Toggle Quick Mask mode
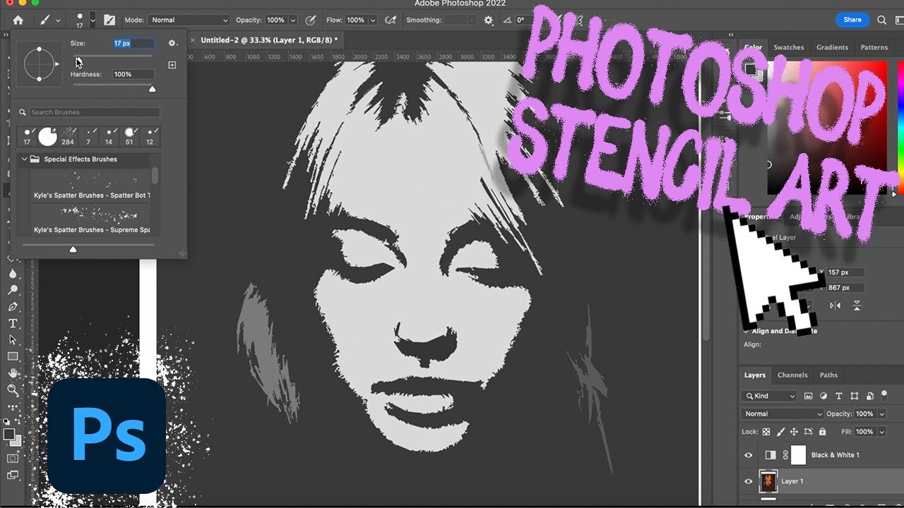The image size is (904, 508). 13,458
